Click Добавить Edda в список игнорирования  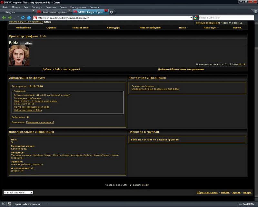pos(181,69)
